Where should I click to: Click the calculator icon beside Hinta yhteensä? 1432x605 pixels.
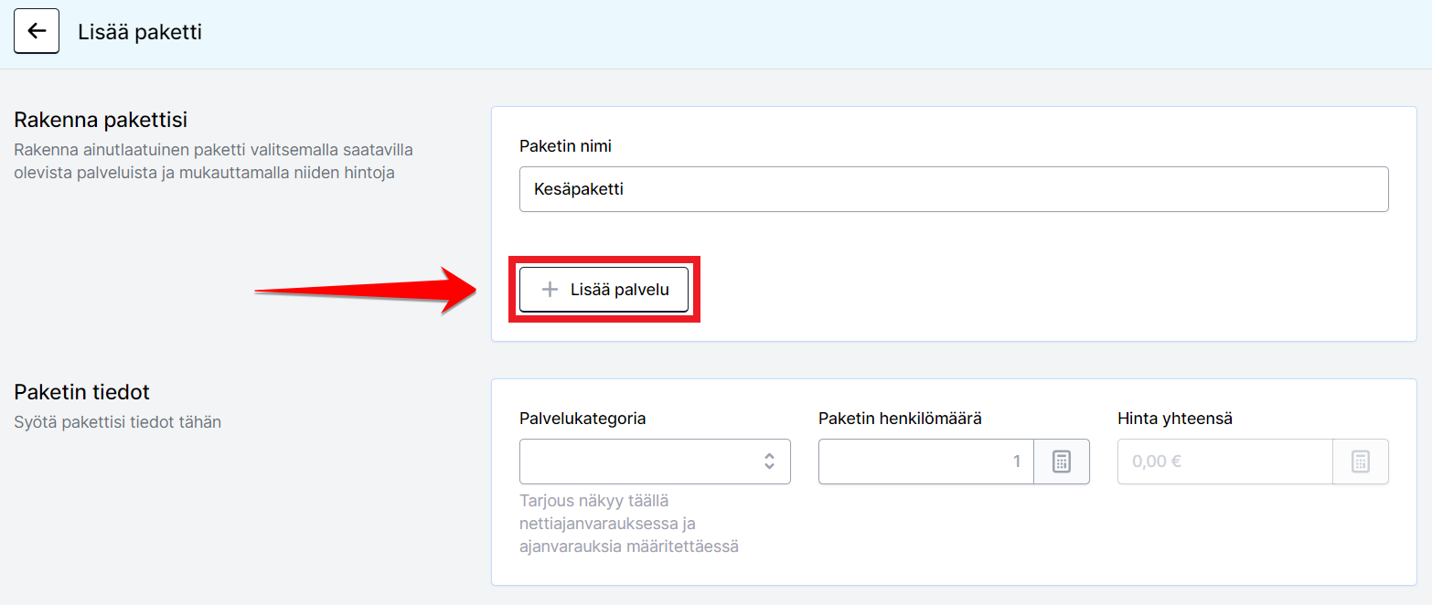[1361, 462]
